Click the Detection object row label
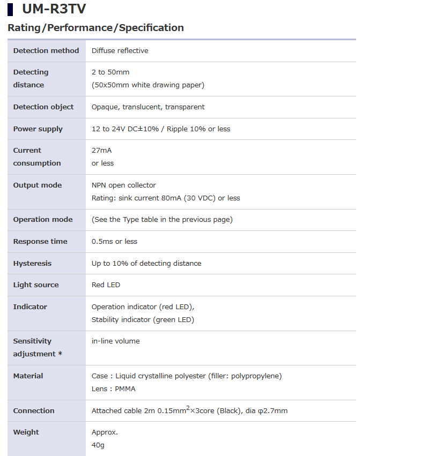This screenshot has width=428, height=456. (43, 107)
